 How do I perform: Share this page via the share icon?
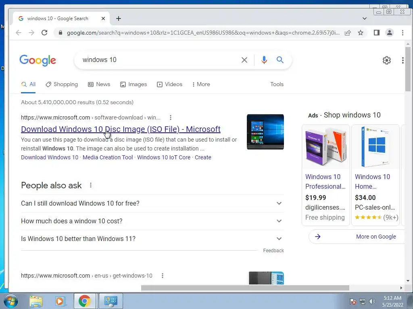(348, 33)
